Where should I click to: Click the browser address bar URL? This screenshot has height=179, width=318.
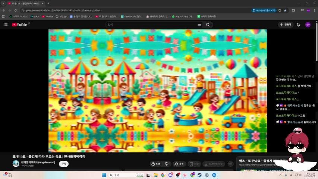coord(64,10)
